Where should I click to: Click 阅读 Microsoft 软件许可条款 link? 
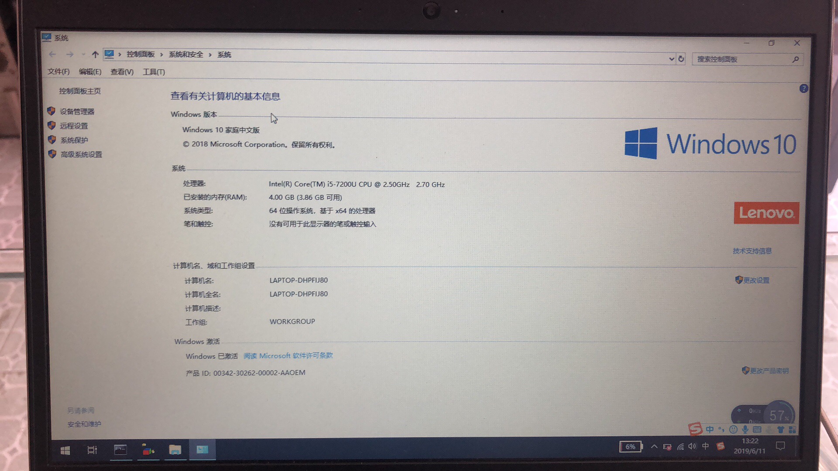(x=287, y=355)
